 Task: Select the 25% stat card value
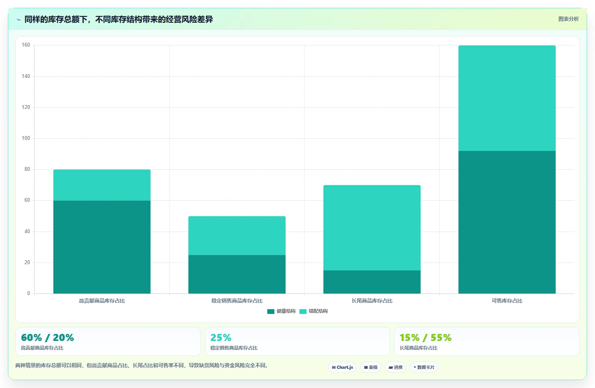click(221, 337)
